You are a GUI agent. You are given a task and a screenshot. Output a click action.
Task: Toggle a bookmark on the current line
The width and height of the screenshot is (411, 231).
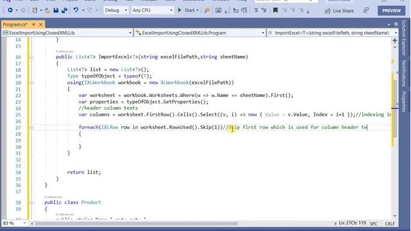click(x=275, y=10)
